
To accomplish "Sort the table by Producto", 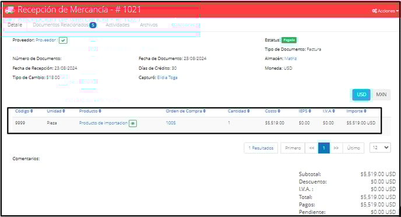I will pos(90,111).
